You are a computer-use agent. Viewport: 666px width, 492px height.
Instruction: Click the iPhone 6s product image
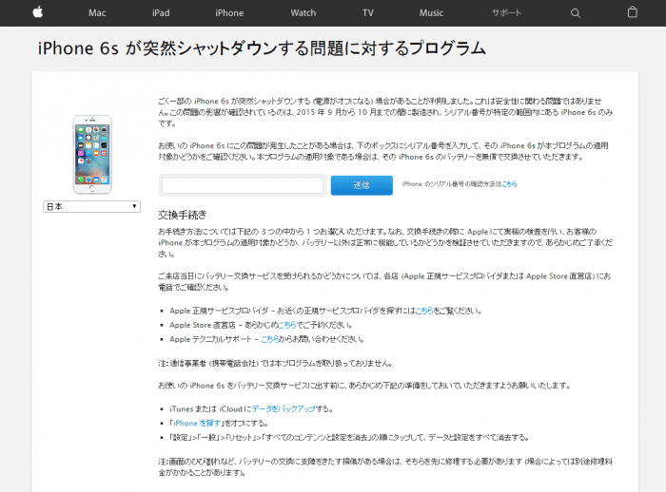(92, 155)
